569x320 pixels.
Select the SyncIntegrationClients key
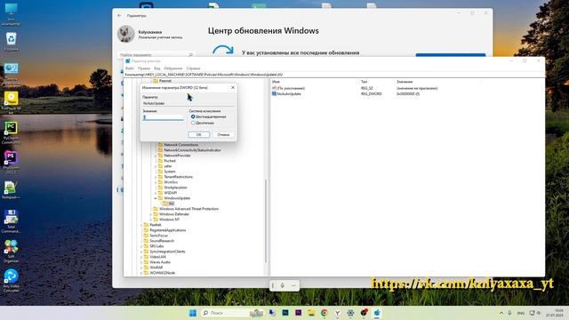167,252
